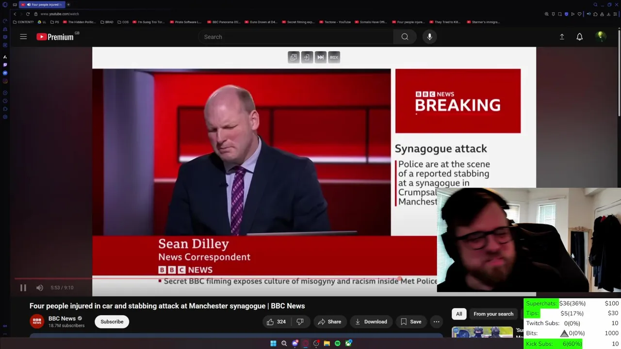This screenshot has height=349, width=621.
Task: Click the RGX overlay button
Action: pyautogui.click(x=334, y=57)
